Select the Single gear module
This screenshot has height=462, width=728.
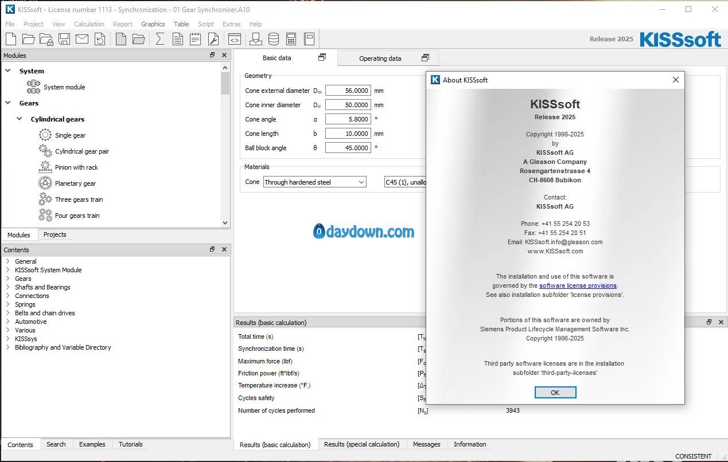70,135
